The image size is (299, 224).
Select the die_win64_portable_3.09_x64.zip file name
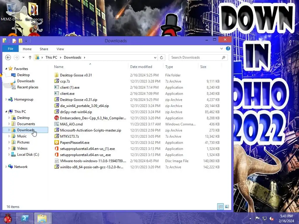click(x=84, y=106)
